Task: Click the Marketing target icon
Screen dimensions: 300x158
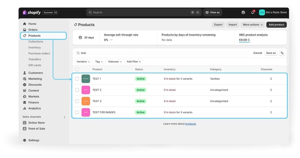Action: pos(24,79)
